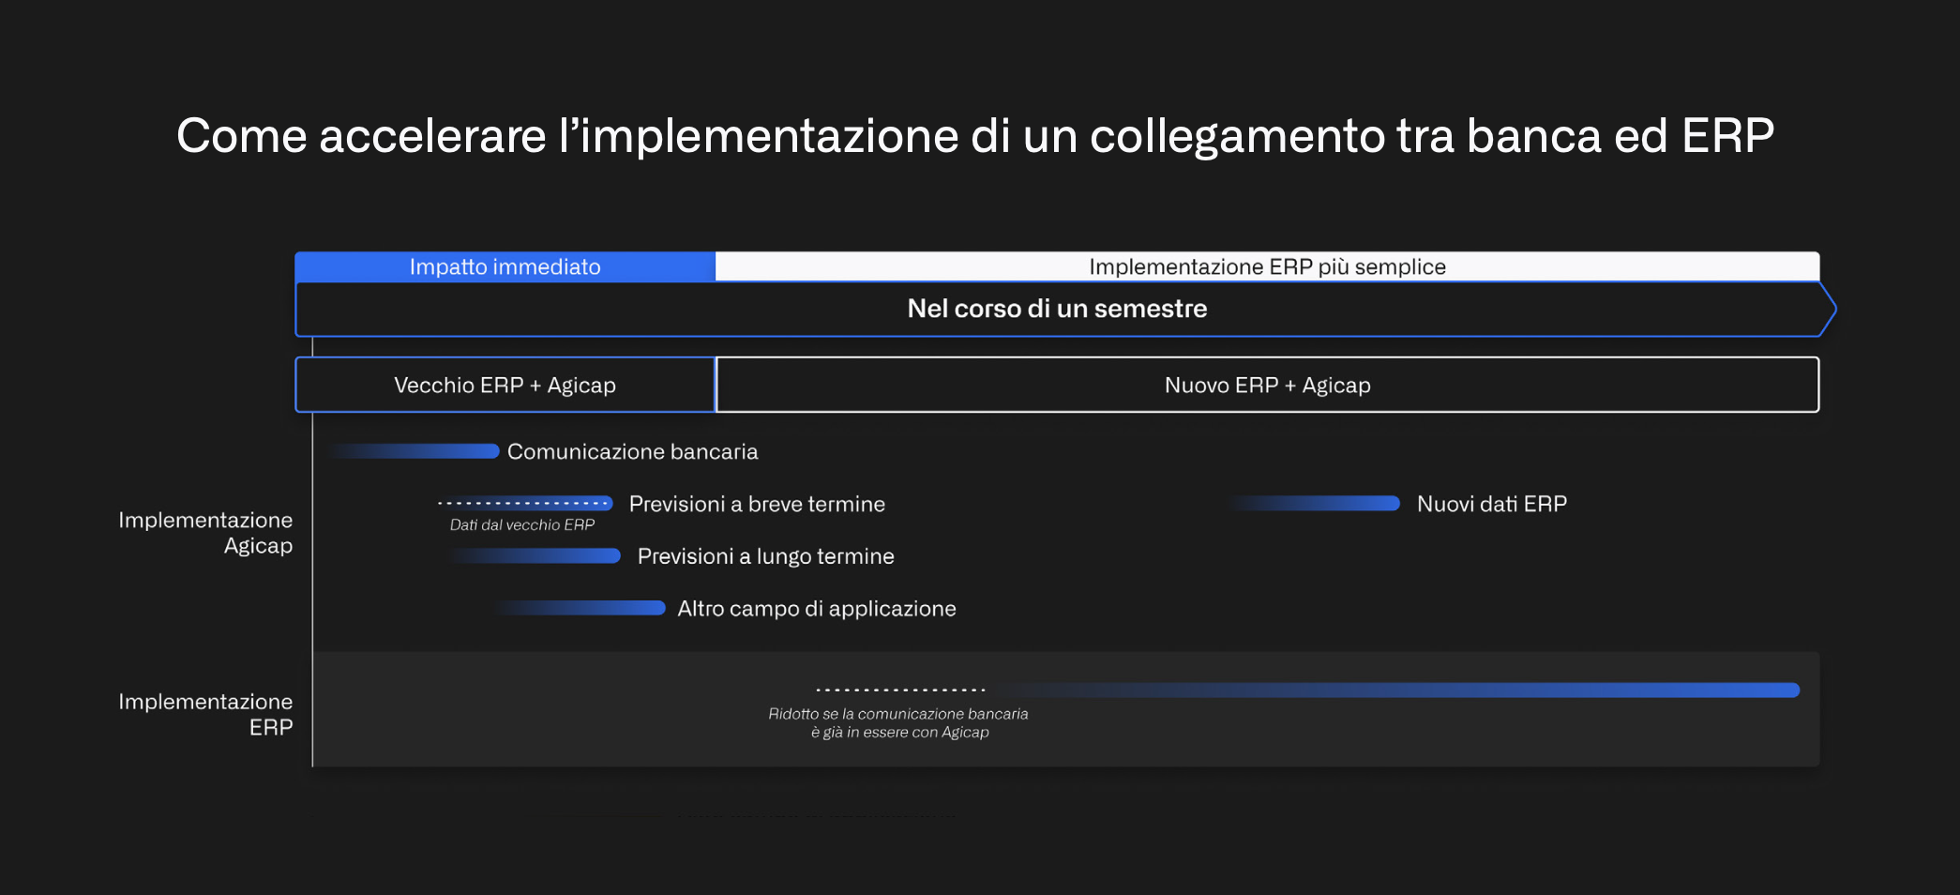Select the dotted segment above Ridotto note

(x=900, y=688)
